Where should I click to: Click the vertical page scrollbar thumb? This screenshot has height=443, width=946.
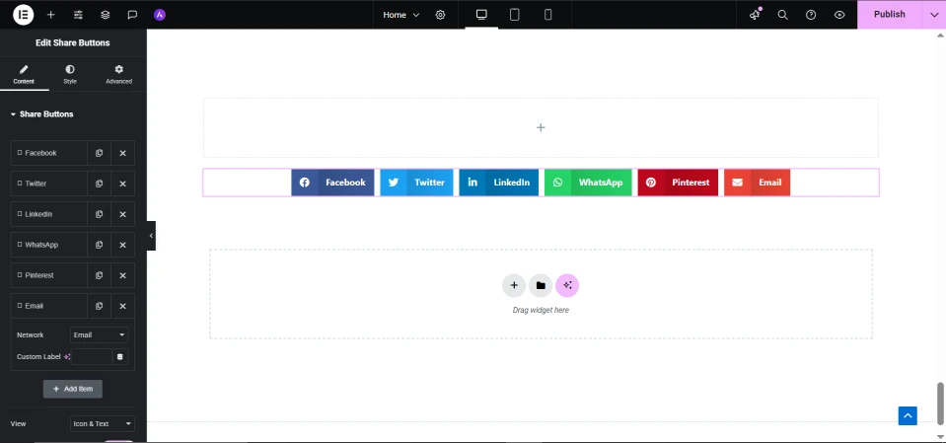[x=940, y=404]
